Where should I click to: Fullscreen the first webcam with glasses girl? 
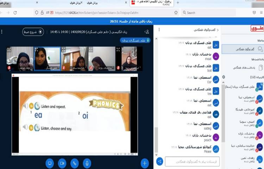point(9,49)
